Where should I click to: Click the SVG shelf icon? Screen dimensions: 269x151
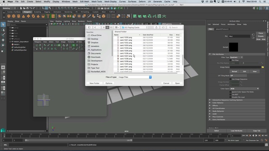click(x=53, y=16)
